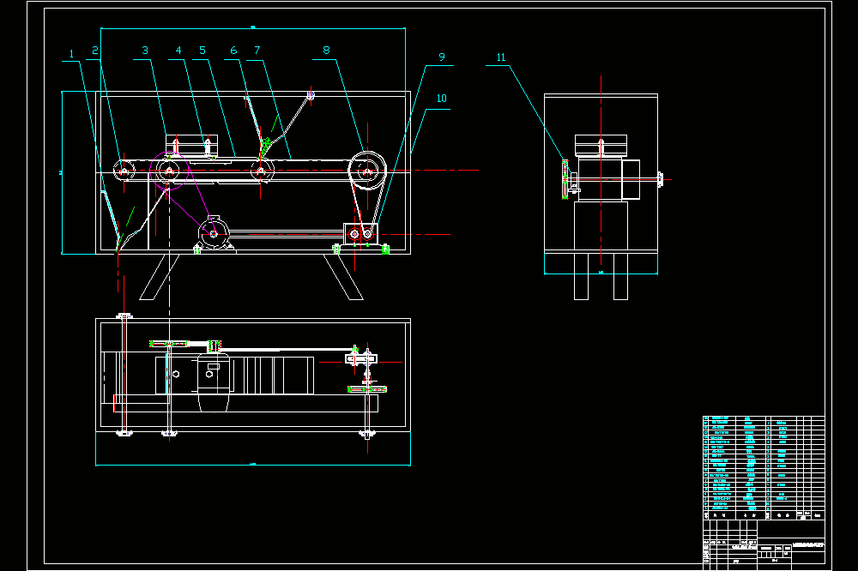Click callout number 8 label
The image size is (858, 571).
[x=327, y=51]
